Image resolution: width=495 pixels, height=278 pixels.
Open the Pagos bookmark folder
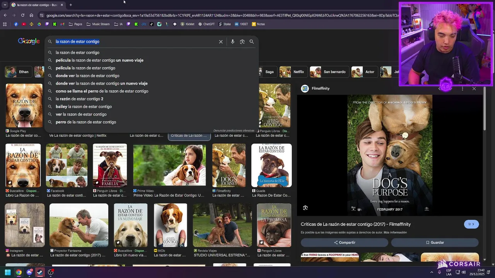click(75, 24)
